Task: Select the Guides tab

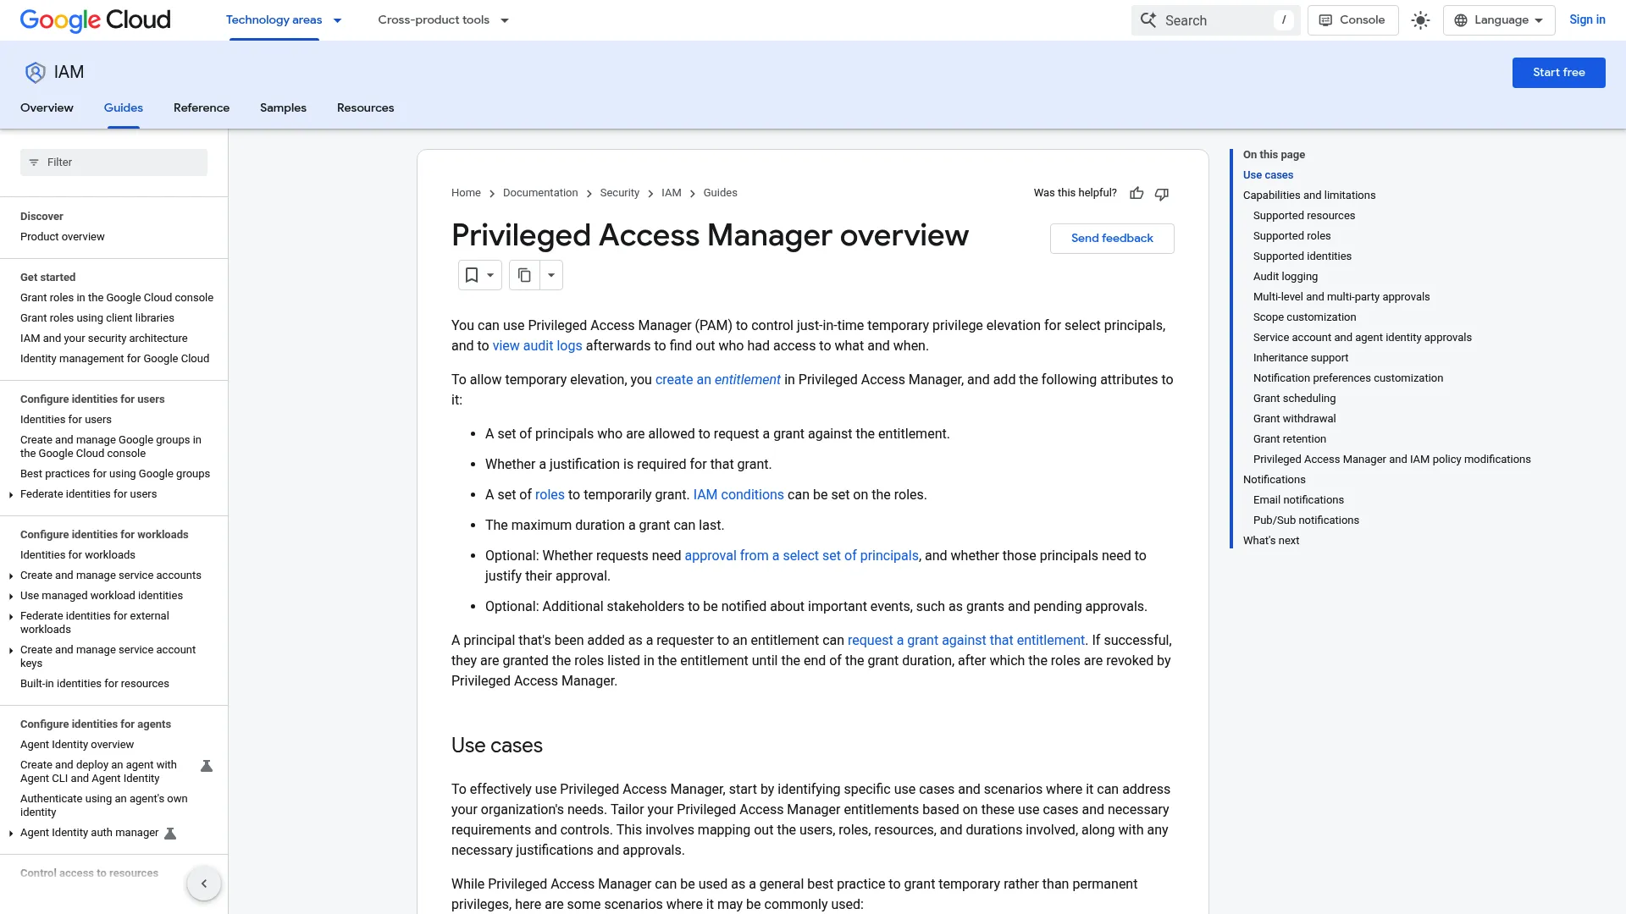Action: pyautogui.click(x=124, y=108)
